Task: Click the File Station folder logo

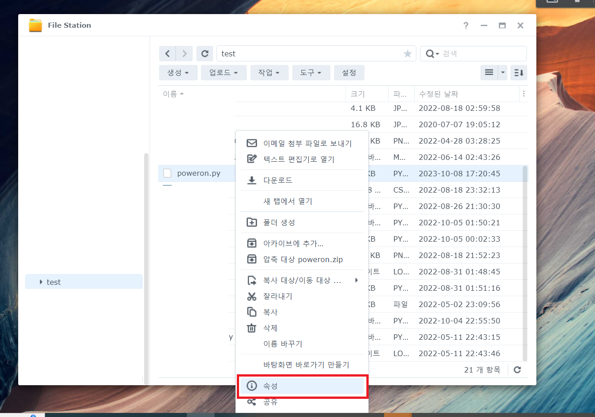Action: [35, 25]
